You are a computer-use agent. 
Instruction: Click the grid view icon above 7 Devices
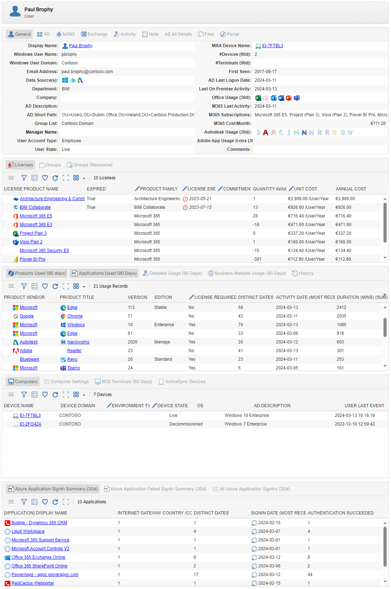pyautogui.click(x=76, y=395)
